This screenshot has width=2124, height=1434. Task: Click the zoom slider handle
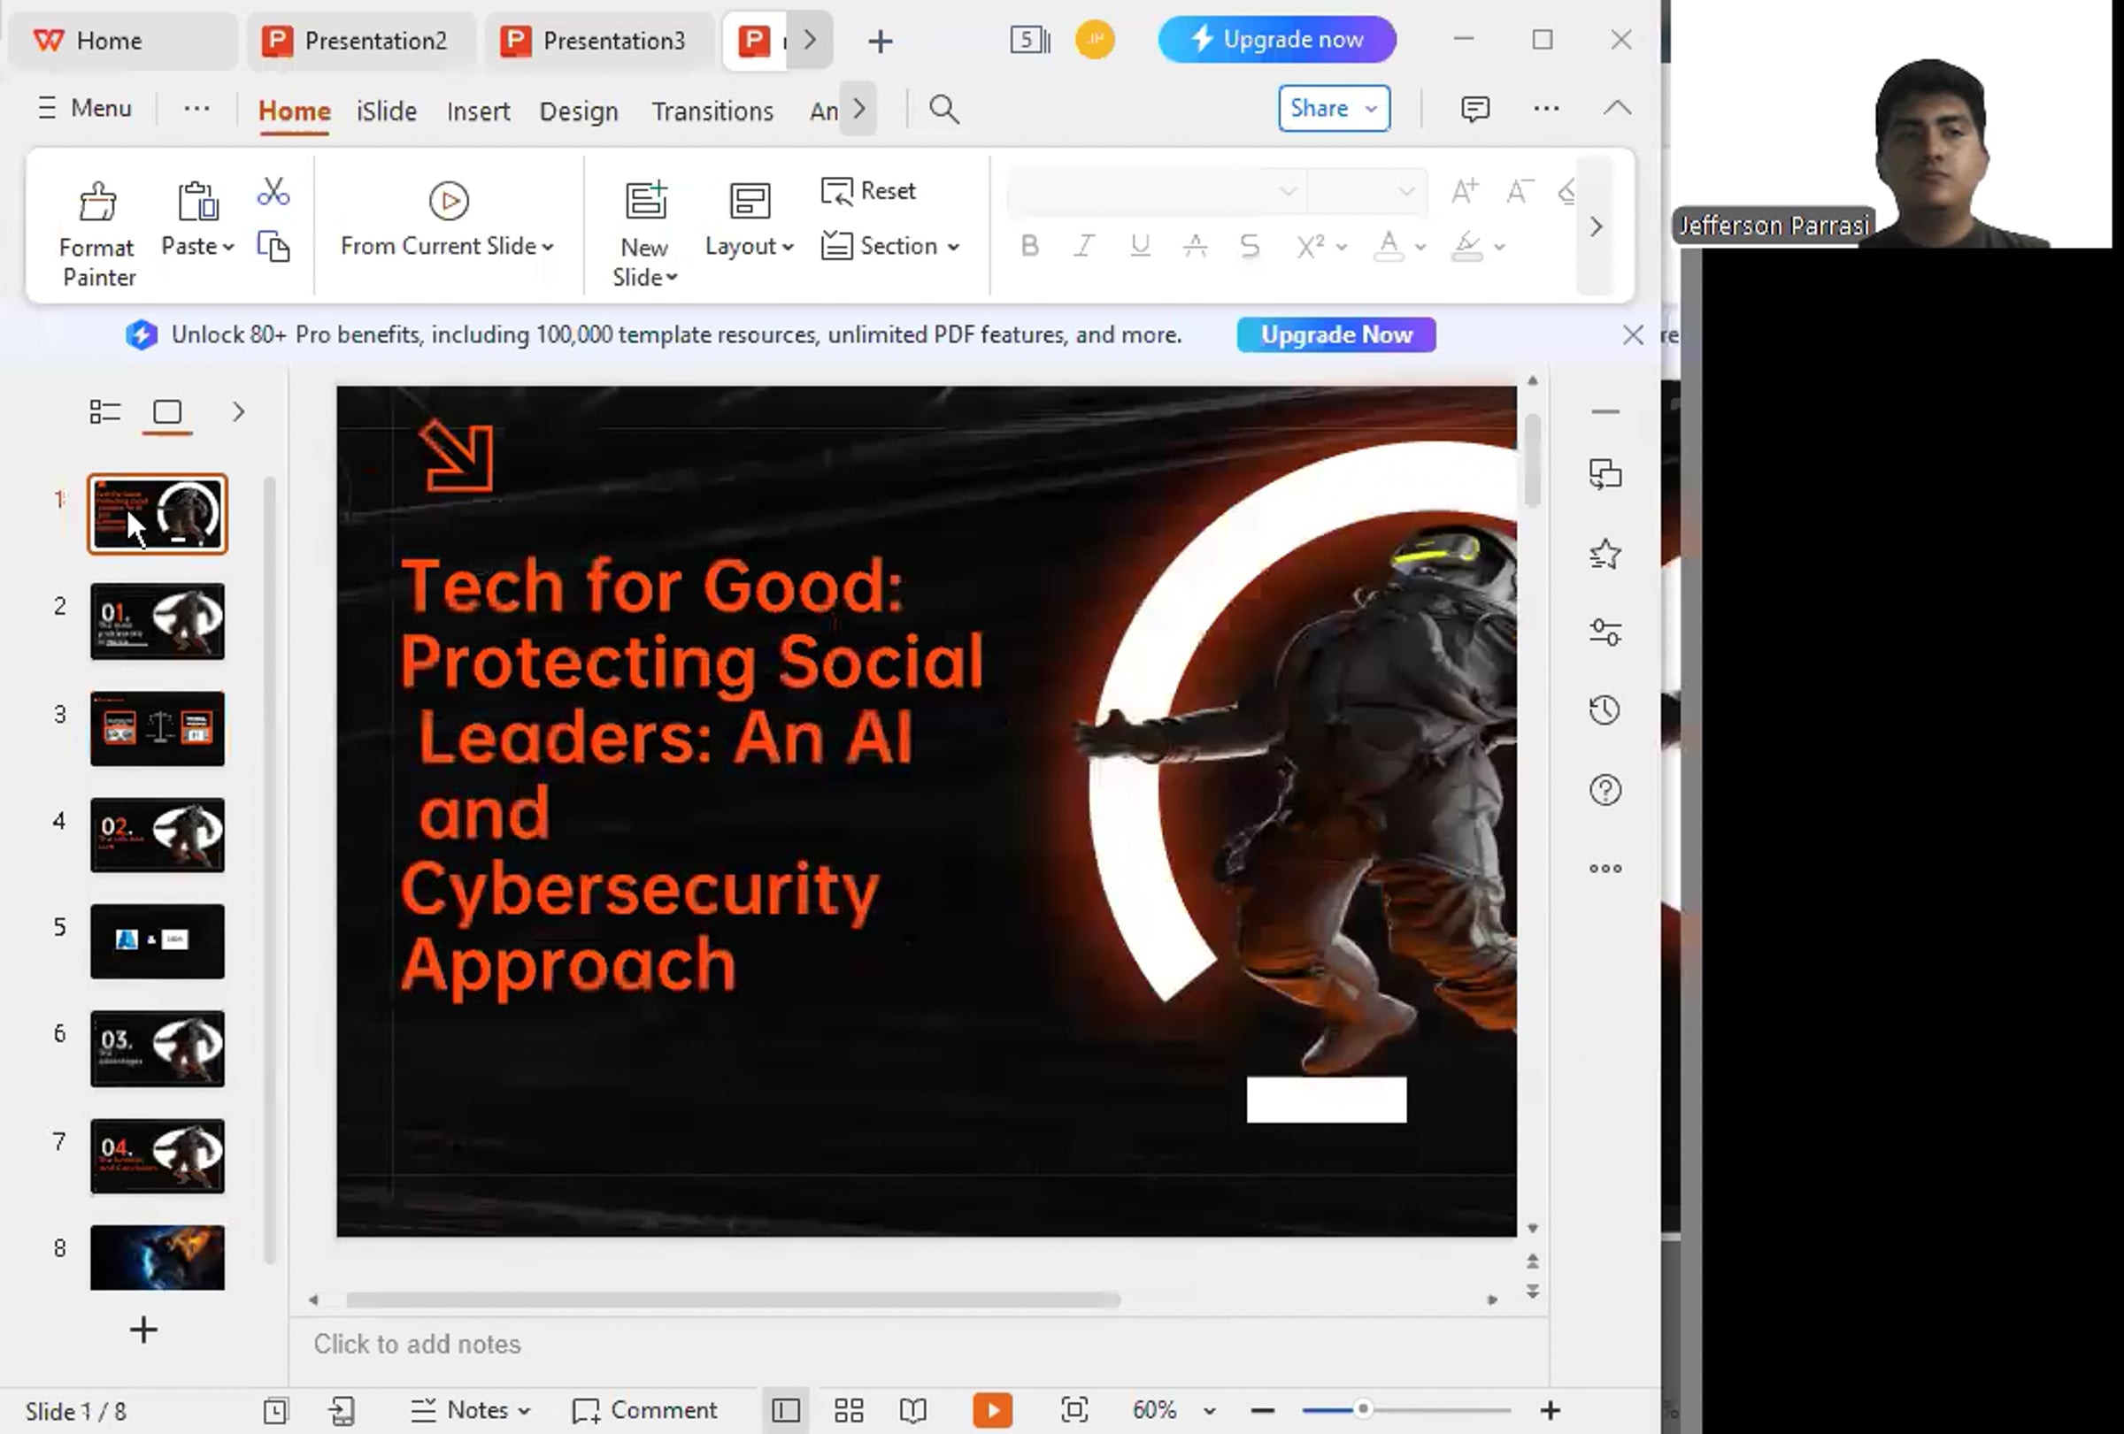[1362, 1410]
